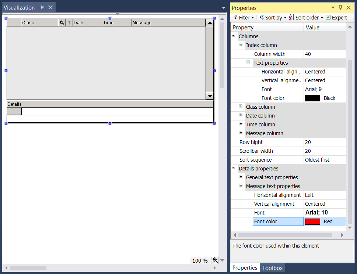The height and width of the screenshot is (274, 357).
Task: Pin the Visualization tab
Action: click(x=42, y=7)
